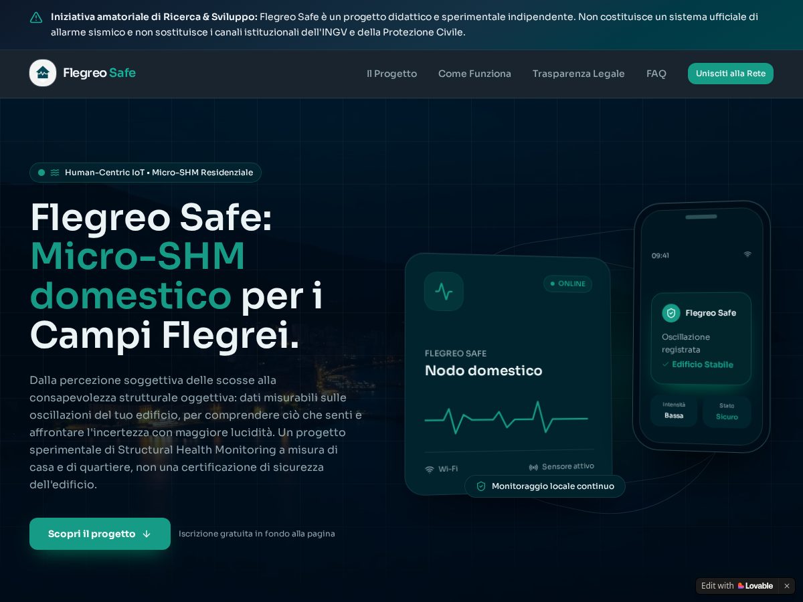This screenshot has height=602, width=803.
Task: Click the shield icon beside Flegreo Safe on phone
Action: [x=671, y=313]
